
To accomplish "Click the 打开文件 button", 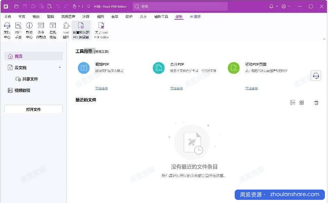I will point(34,109).
